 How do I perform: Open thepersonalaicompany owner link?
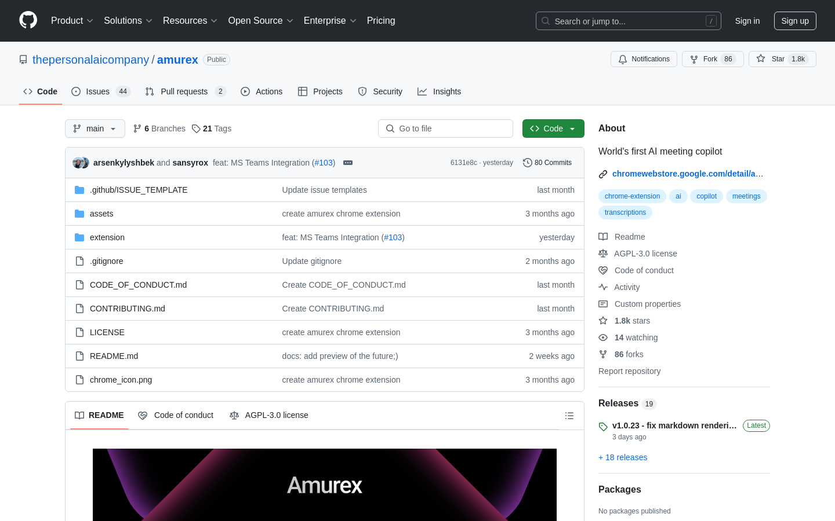[90, 60]
